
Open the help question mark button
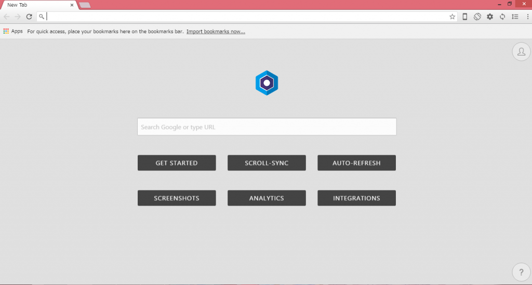point(521,272)
